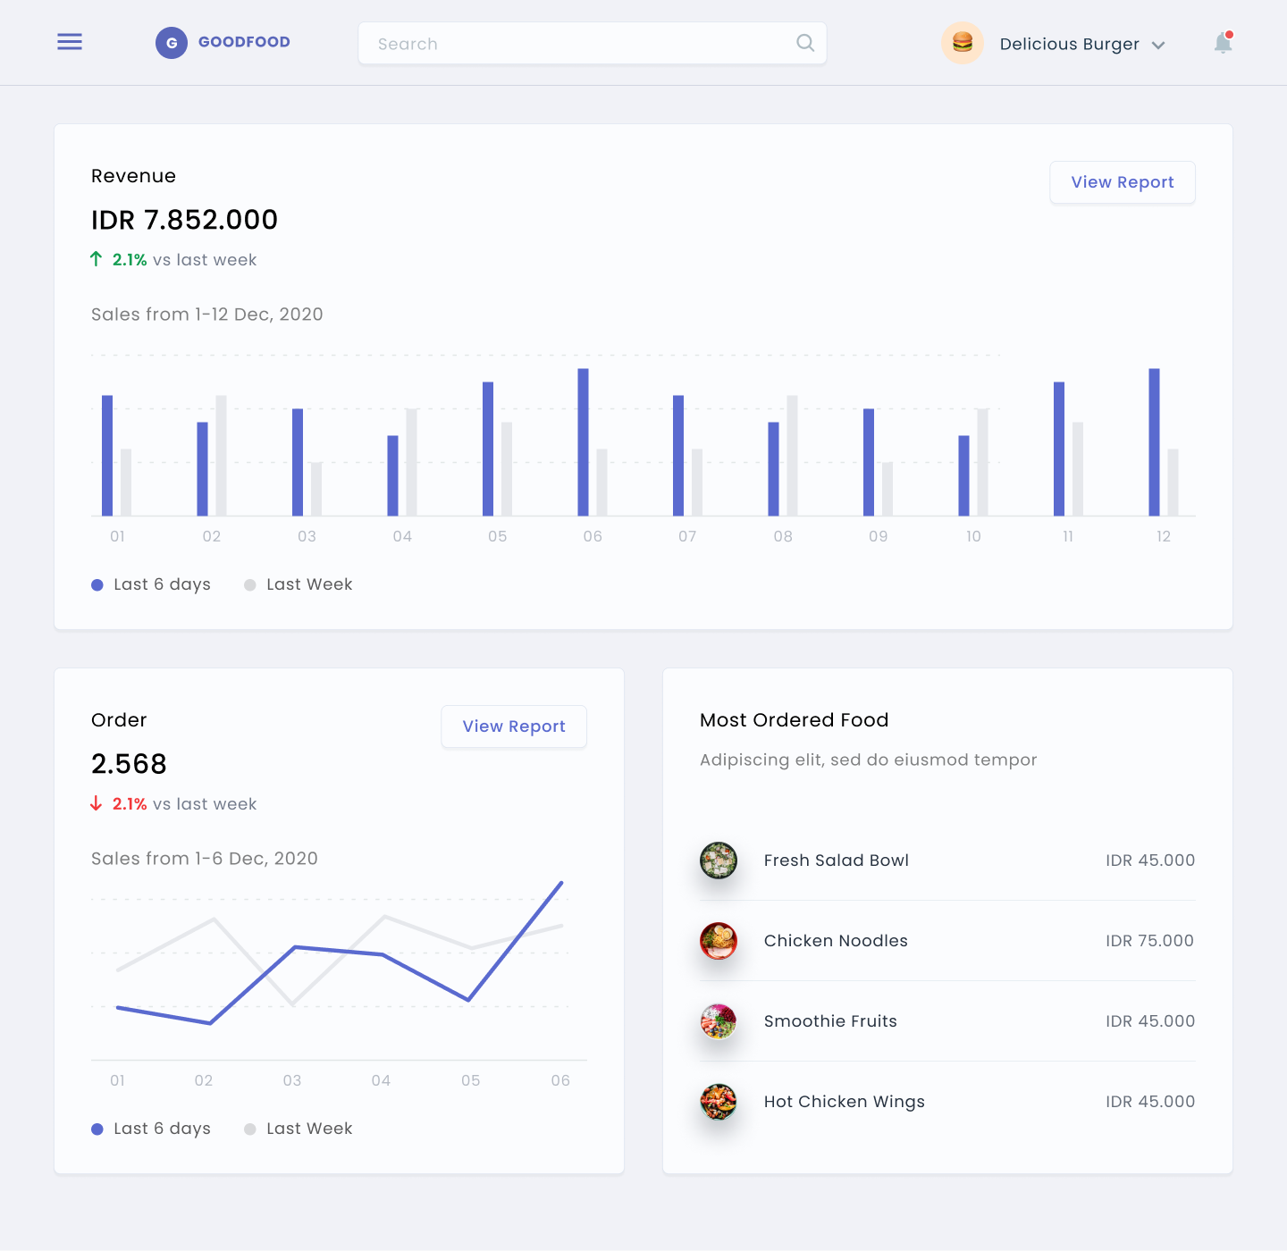The image size is (1287, 1251).
Task: Open the Delicious Burger account menu
Action: click(1069, 44)
